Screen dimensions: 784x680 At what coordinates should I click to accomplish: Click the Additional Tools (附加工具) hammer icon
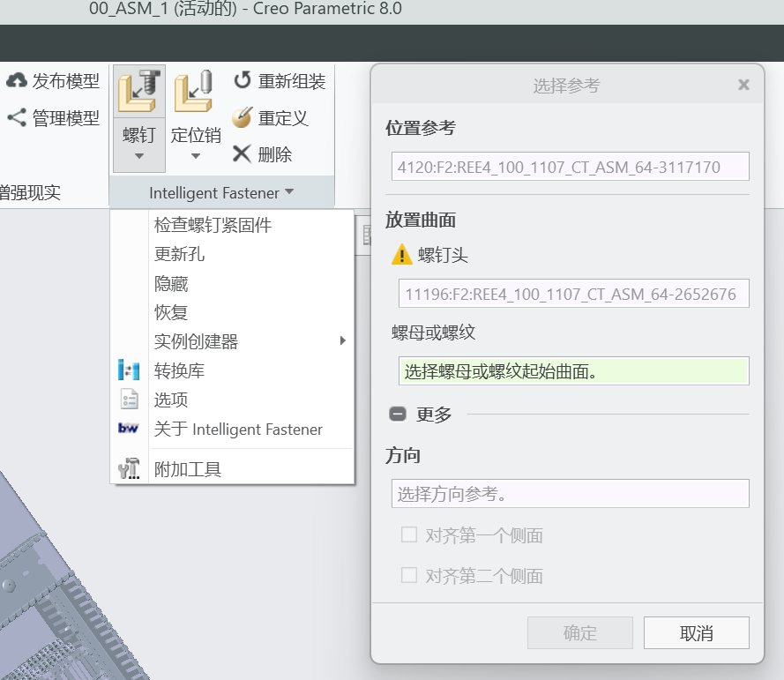(x=129, y=468)
